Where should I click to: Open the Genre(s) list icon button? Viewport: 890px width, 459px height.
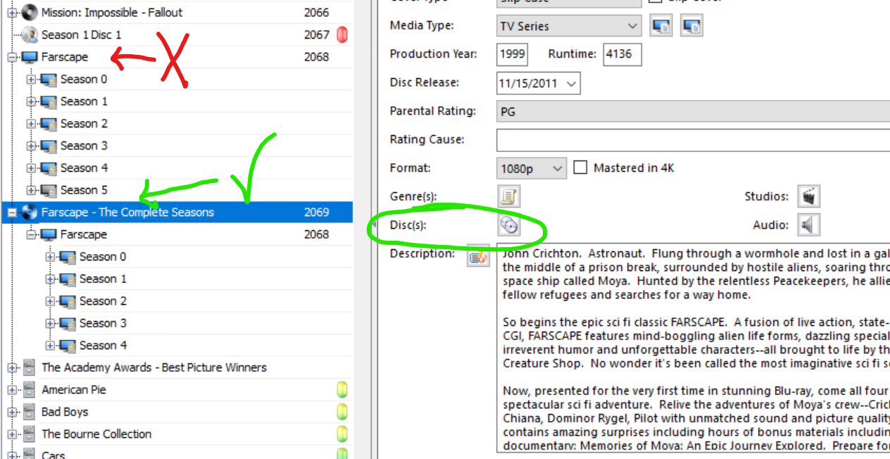(x=508, y=196)
